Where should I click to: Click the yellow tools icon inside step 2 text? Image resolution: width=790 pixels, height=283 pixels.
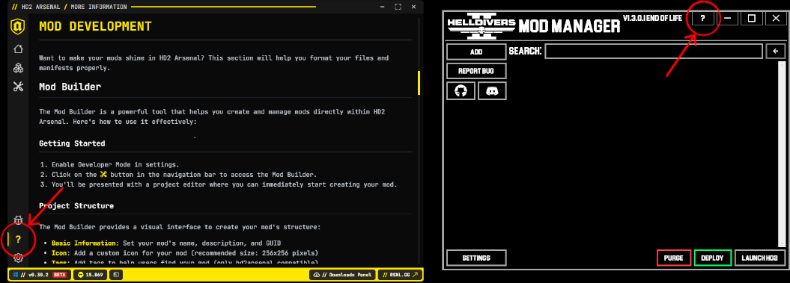[104, 175]
